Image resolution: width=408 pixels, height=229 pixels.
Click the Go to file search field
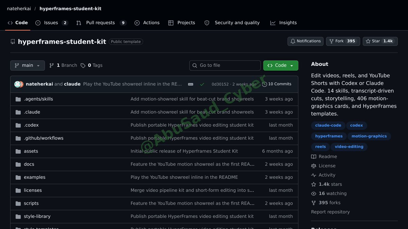pyautogui.click(x=225, y=65)
